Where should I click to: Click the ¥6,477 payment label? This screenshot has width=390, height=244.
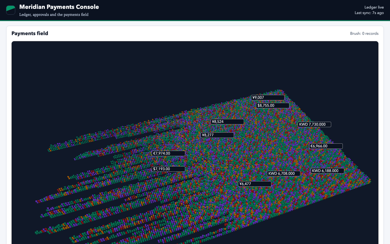[254, 184]
